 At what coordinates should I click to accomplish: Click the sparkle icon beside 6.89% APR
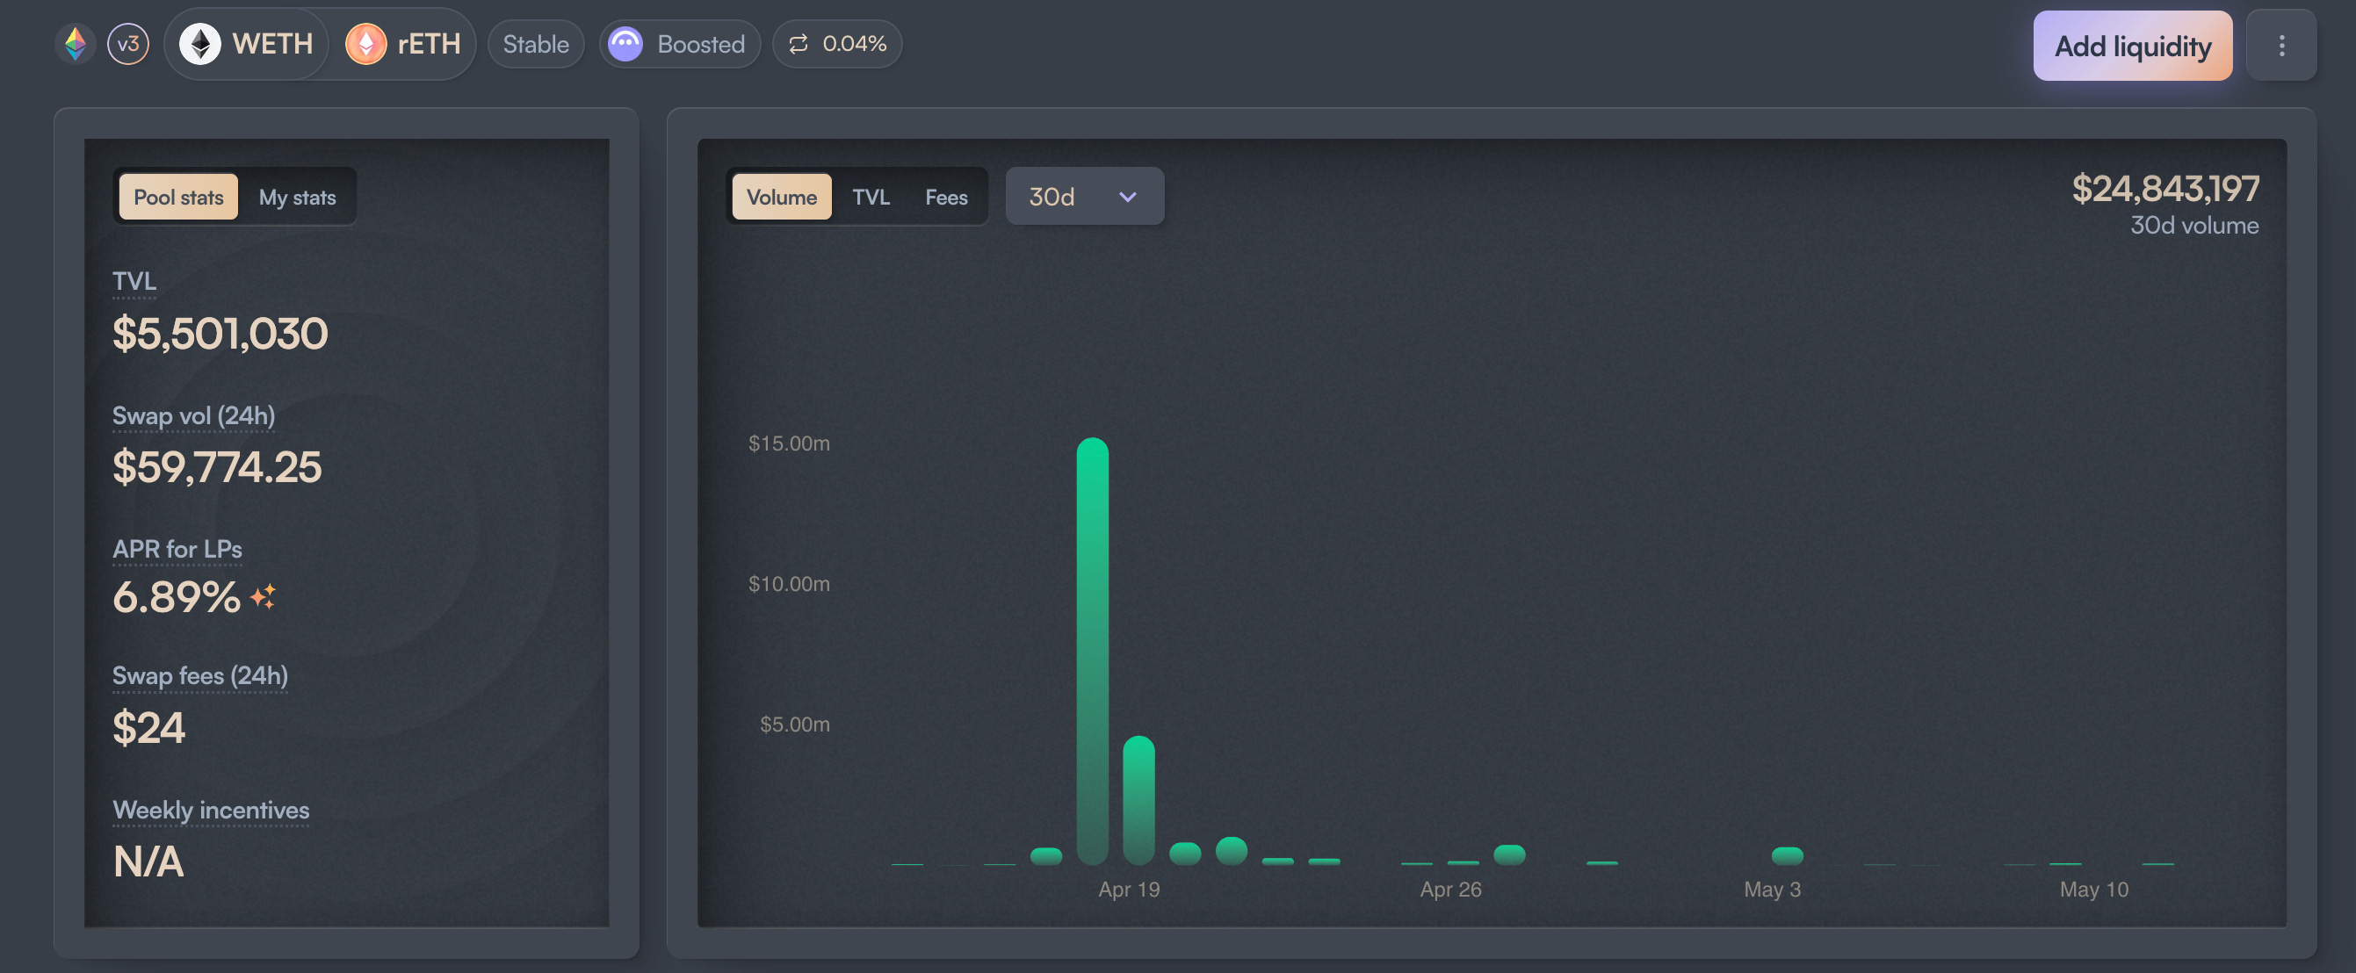(264, 597)
